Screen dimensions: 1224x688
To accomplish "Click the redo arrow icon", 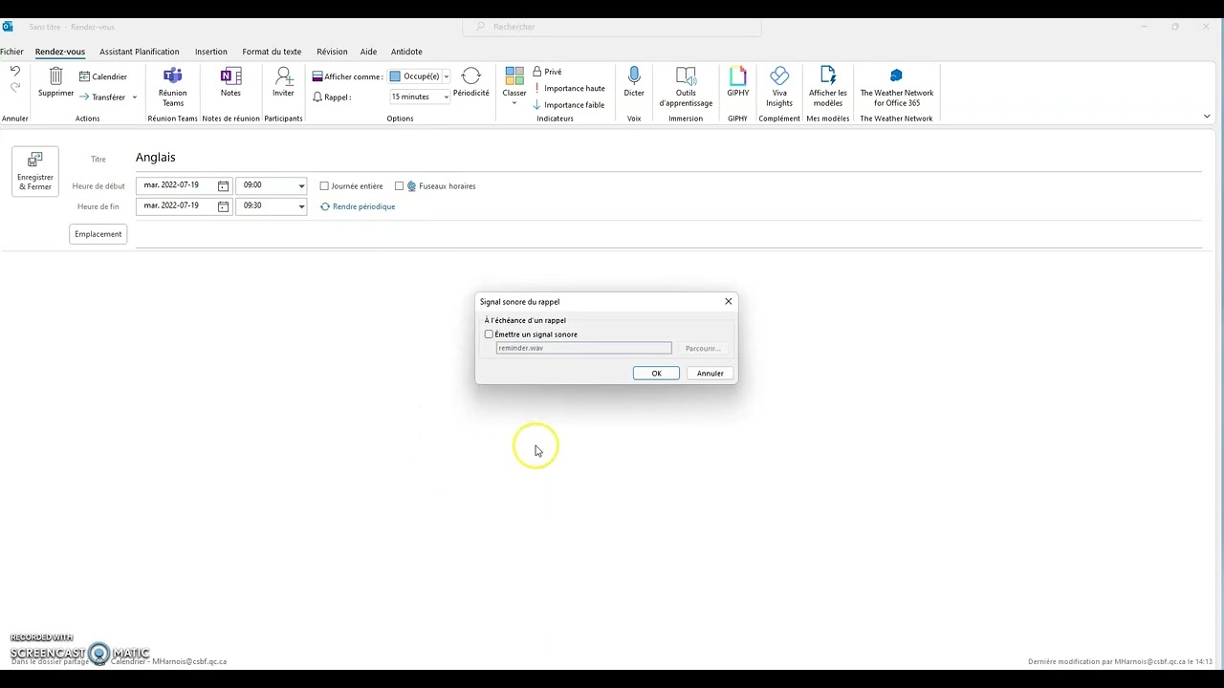I will [14, 88].
